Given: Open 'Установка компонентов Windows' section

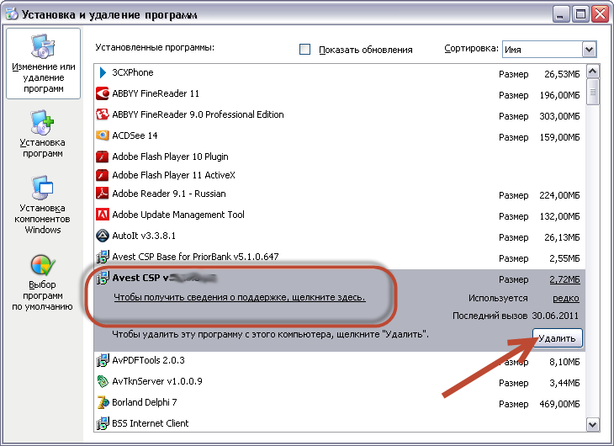Looking at the screenshot, I should (x=43, y=204).
